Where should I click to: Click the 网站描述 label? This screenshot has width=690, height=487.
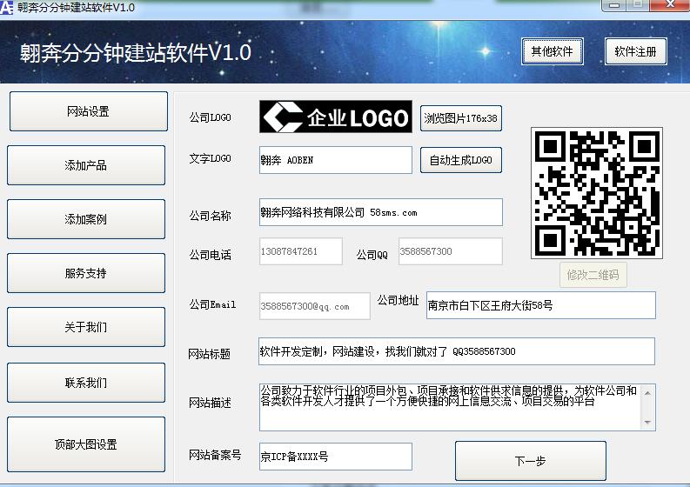(x=210, y=403)
